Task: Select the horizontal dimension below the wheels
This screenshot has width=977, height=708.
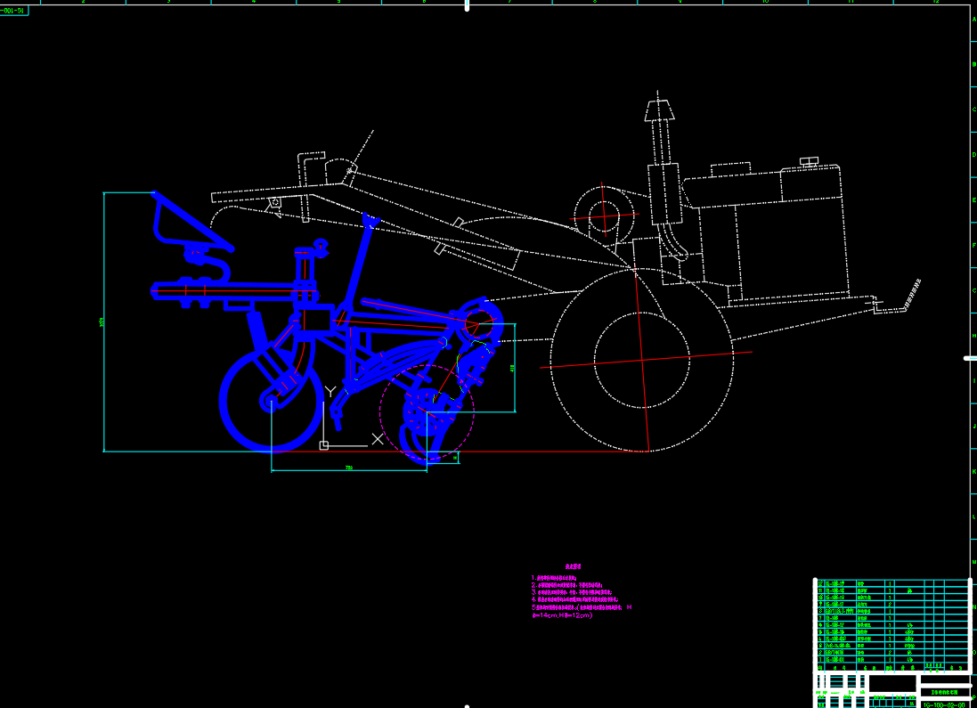Action: click(349, 469)
